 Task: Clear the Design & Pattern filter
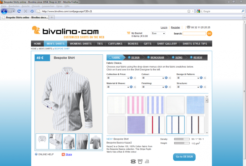[x=205, y=78]
